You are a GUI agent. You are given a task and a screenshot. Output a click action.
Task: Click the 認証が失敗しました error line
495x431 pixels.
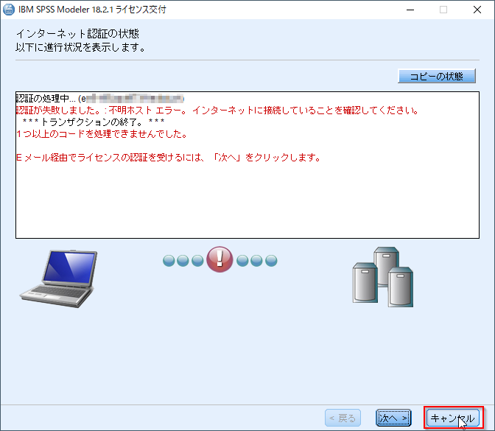click(x=217, y=111)
